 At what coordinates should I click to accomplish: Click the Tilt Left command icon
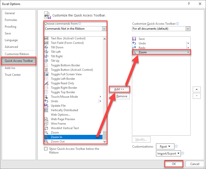tap(46, 52)
